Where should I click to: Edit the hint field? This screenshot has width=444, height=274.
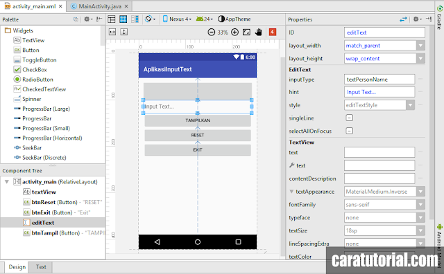click(x=379, y=92)
